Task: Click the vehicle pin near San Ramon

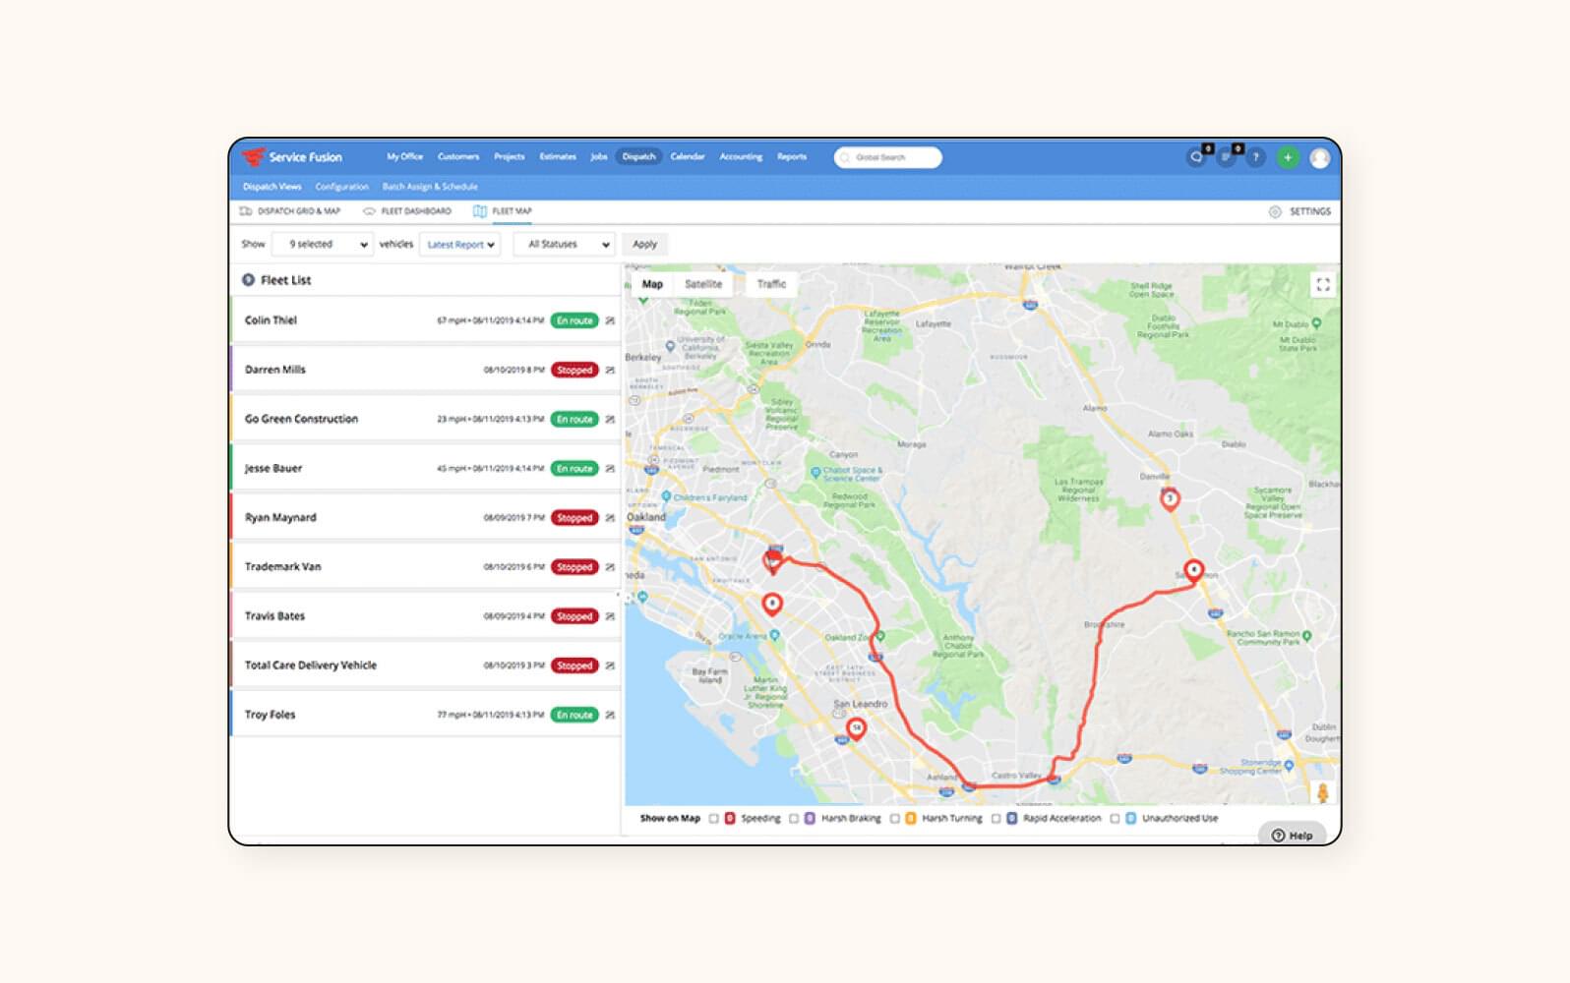Action: tap(1193, 570)
